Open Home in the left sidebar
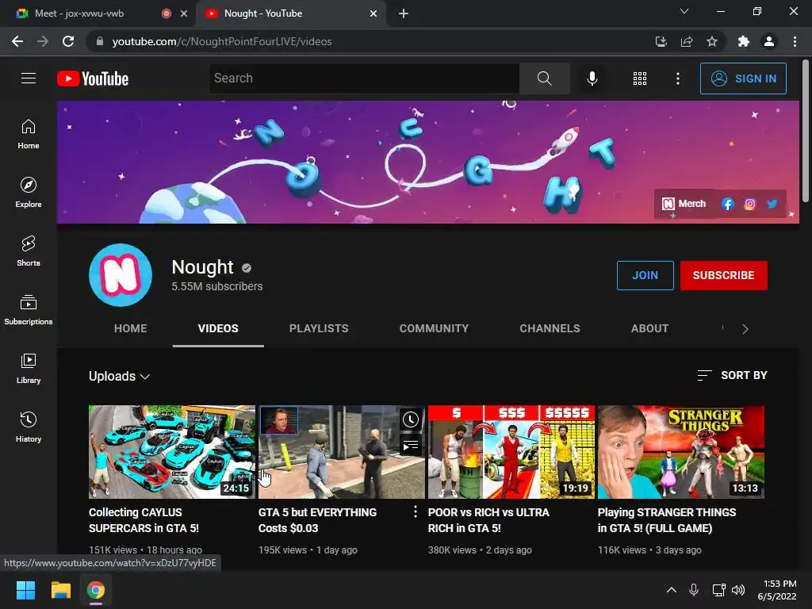The width and height of the screenshot is (812, 609). pyautogui.click(x=29, y=134)
